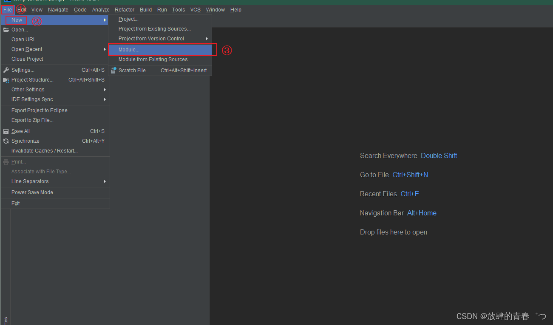Choose Project... in New submenu
This screenshot has width=553, height=325.
pyautogui.click(x=160, y=19)
